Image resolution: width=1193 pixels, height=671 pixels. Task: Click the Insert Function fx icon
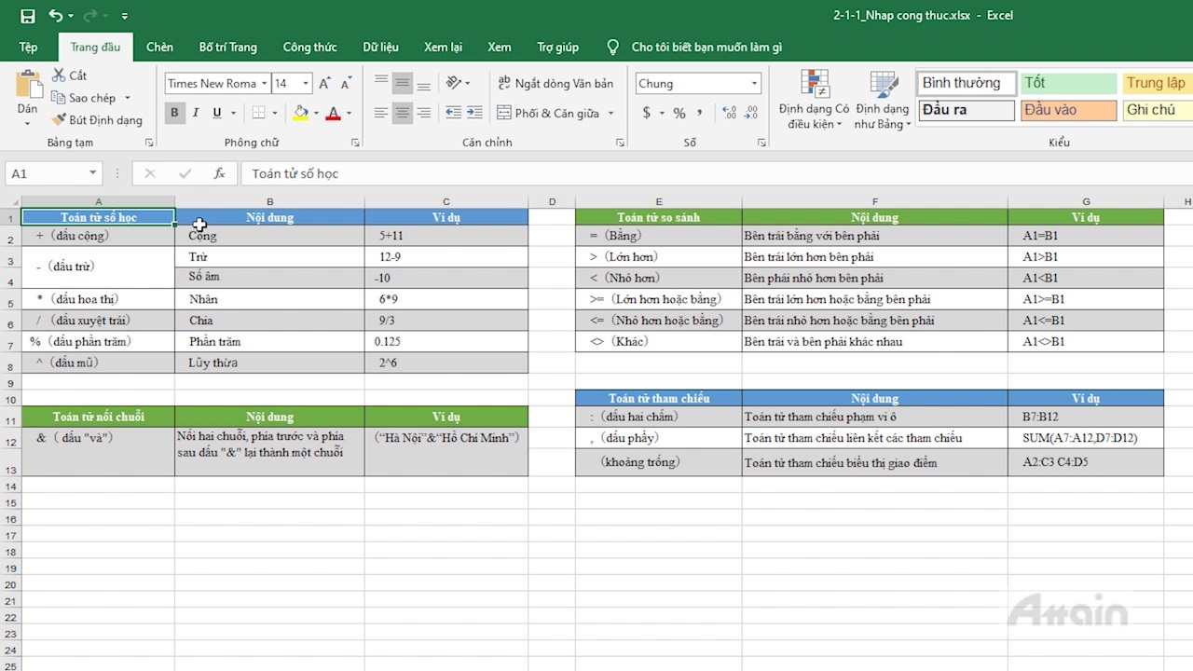coord(220,173)
